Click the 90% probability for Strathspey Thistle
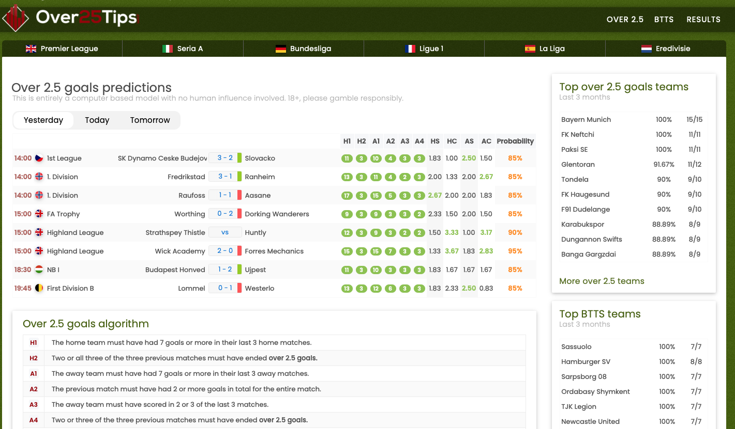Image resolution: width=735 pixels, height=429 pixels. pyautogui.click(x=515, y=232)
